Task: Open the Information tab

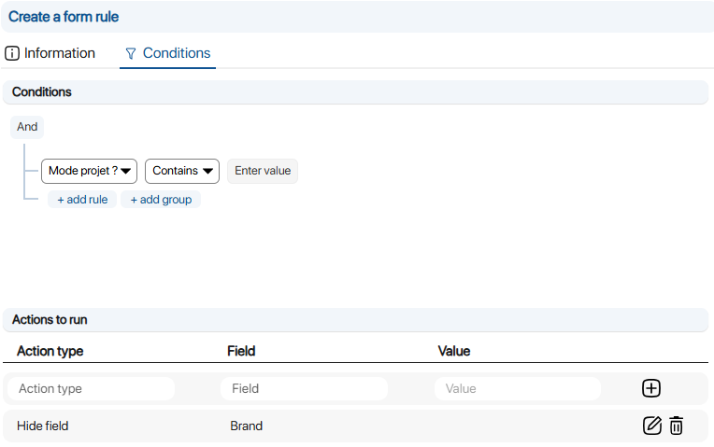Action: (59, 53)
